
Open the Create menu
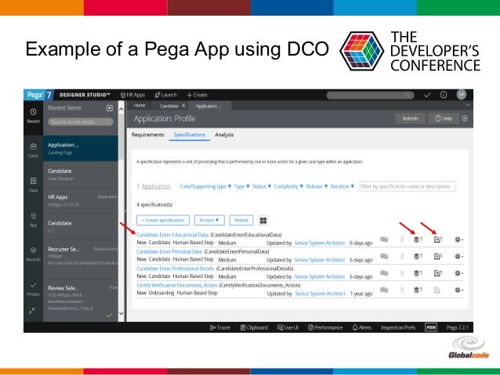coord(197,95)
